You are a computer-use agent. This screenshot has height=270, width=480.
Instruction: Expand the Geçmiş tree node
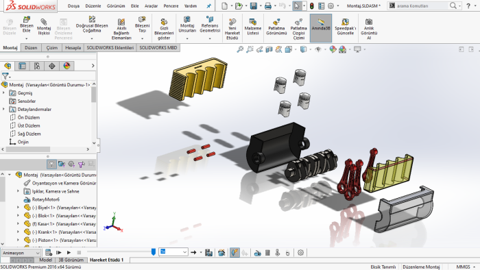(3, 93)
